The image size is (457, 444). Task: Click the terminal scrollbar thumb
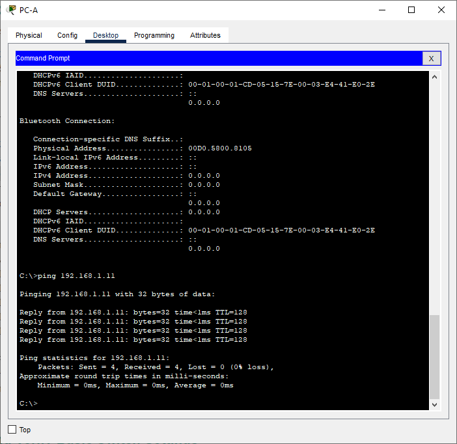coord(435,357)
